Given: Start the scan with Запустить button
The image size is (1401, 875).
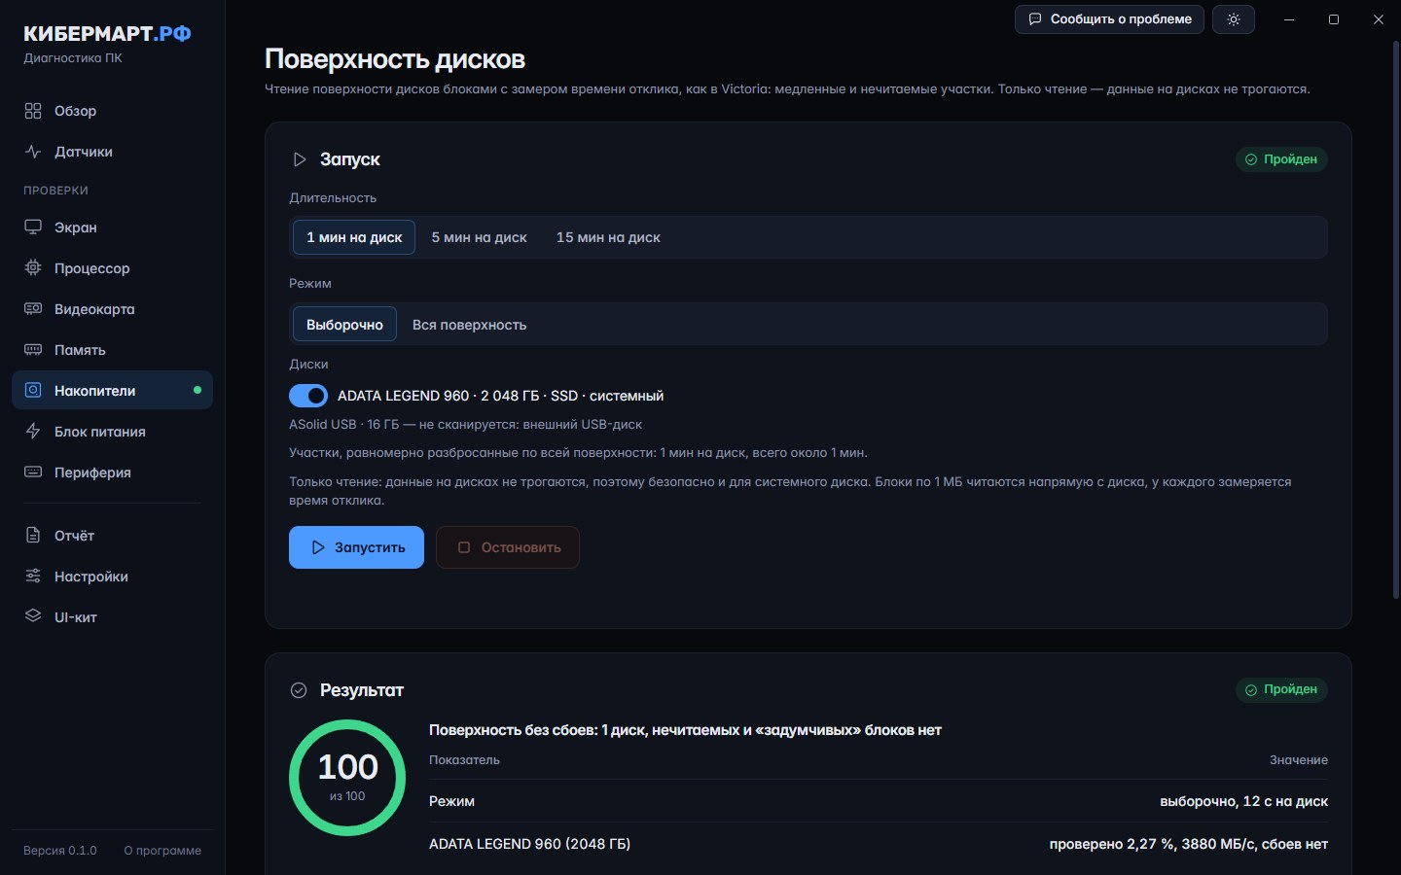Looking at the screenshot, I should point(356,547).
